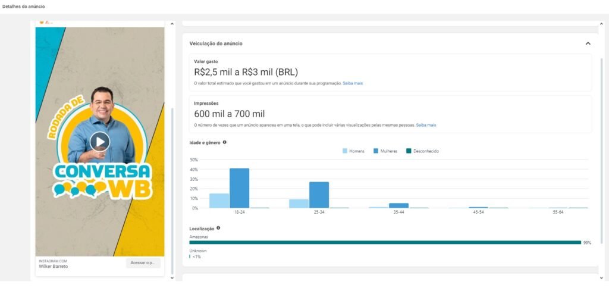
Task: Click scroll-up arrow of ad preview panel
Action: [x=172, y=24]
